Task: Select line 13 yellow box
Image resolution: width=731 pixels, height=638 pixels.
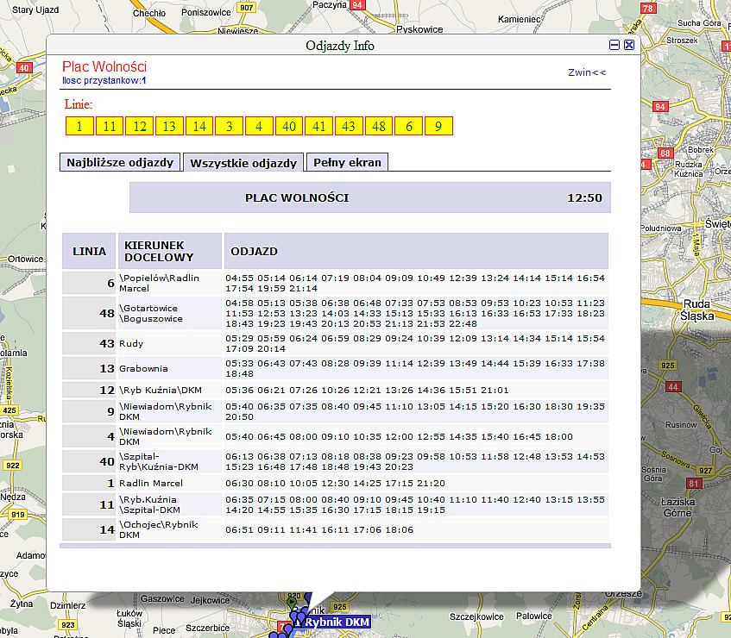Action: tap(169, 126)
